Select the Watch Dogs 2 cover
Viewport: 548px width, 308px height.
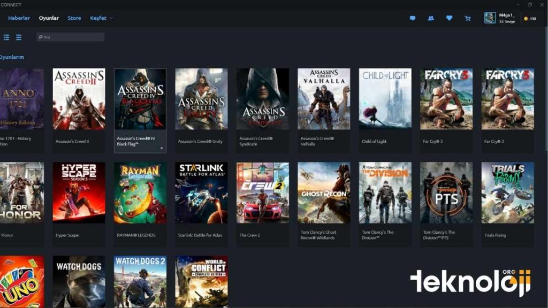tap(140, 282)
